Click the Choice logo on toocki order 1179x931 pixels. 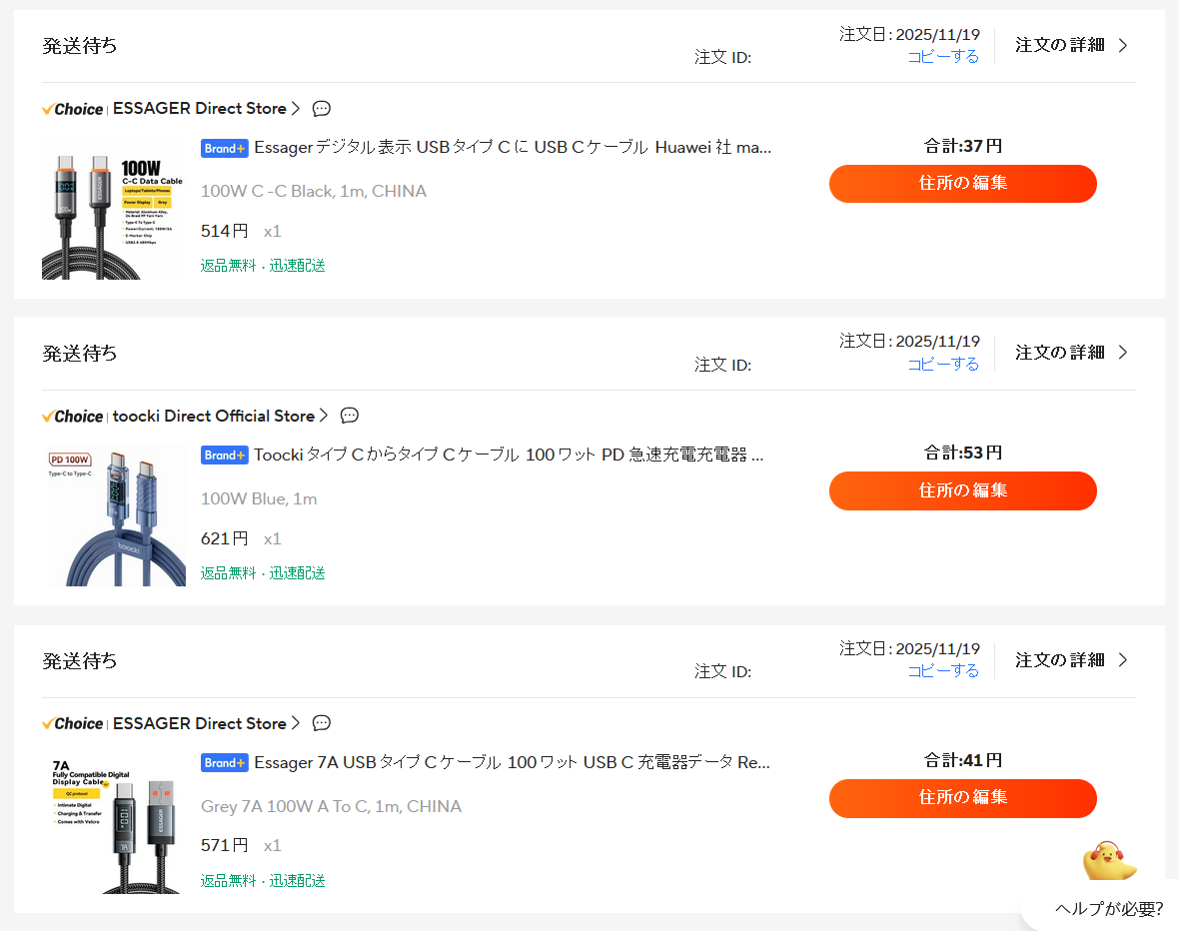(73, 416)
